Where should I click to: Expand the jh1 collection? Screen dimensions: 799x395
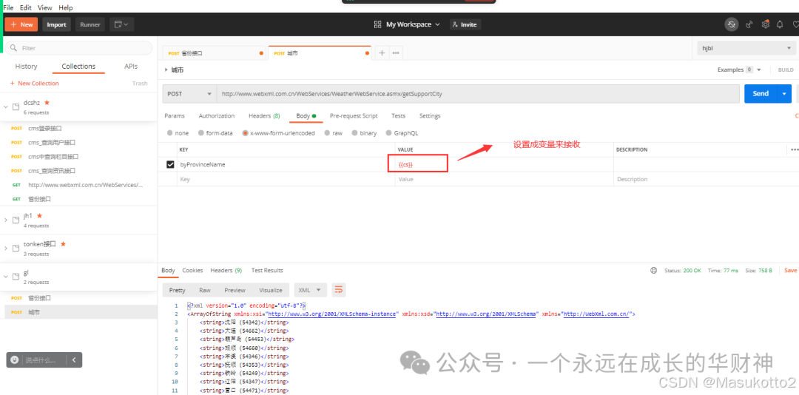[6, 220]
